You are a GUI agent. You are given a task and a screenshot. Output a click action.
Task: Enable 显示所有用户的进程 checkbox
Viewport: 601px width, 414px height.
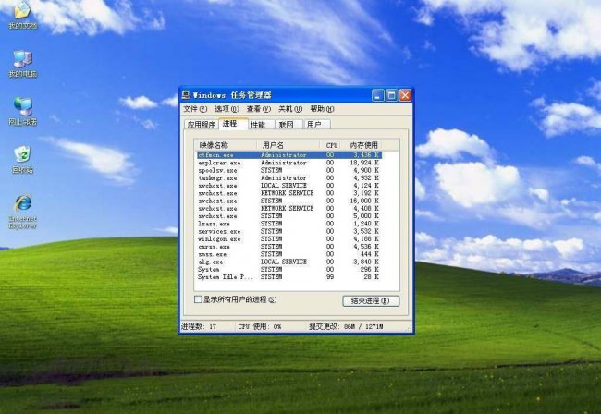click(198, 299)
